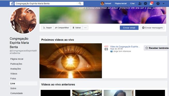Select Comunidade in the sidebar
The image size is (169, 96).
17,93
